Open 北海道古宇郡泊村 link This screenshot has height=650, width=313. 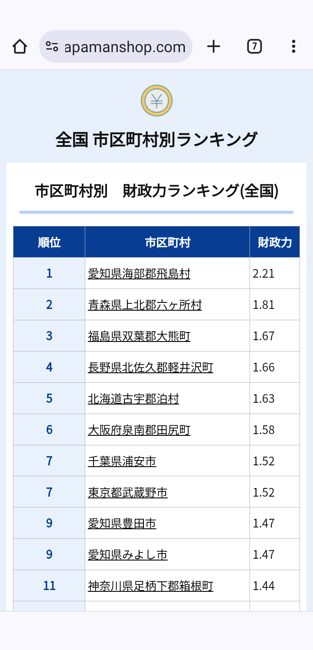(133, 399)
